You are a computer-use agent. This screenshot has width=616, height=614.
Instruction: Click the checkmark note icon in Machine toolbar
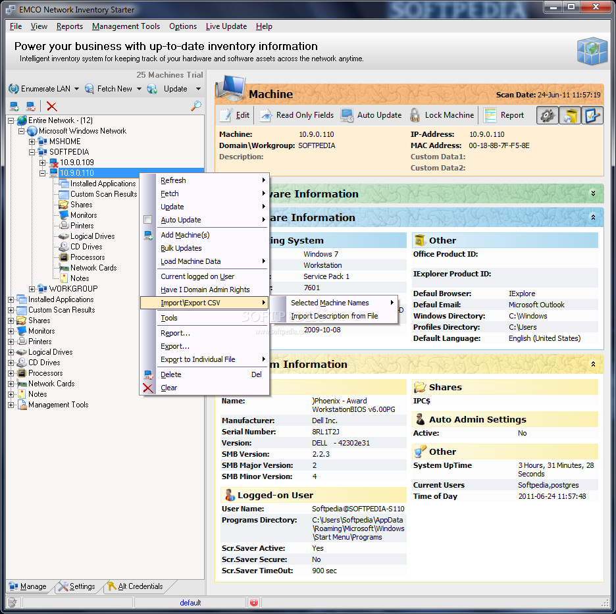pyautogui.click(x=592, y=115)
